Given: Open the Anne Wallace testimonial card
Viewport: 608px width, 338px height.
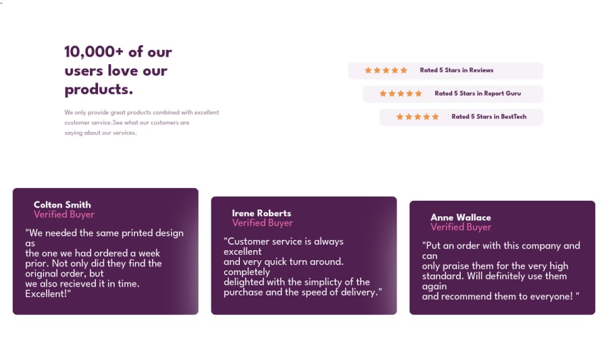Looking at the screenshot, I should tap(502, 258).
